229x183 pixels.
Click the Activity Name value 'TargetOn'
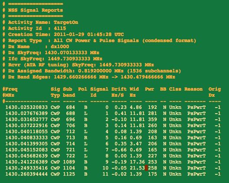point(66,23)
